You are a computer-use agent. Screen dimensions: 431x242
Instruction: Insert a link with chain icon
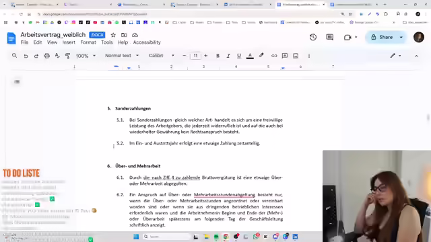(274, 56)
